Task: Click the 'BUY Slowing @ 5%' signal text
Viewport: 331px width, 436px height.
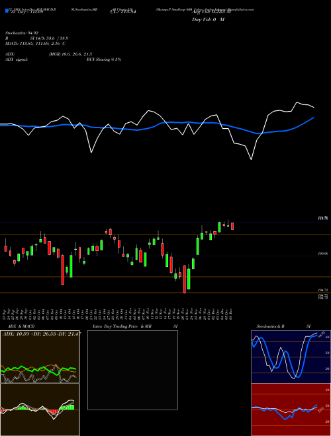Action: pos(104,59)
